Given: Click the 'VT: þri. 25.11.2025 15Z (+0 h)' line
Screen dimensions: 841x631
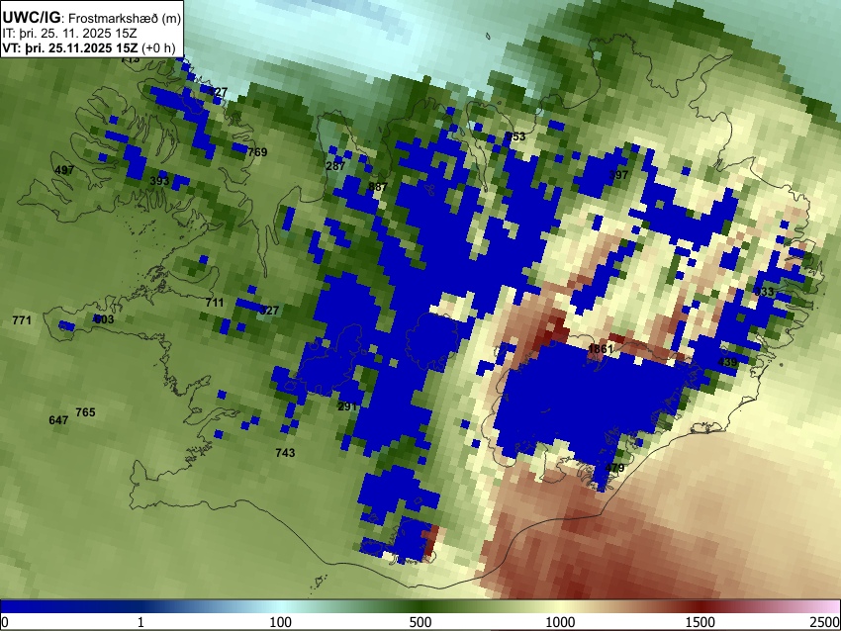Looking at the screenshot, I should [x=88, y=47].
